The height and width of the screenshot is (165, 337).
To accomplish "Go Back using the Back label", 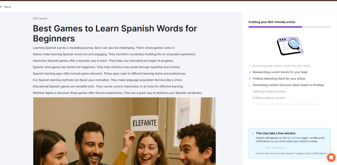I will pyautogui.click(x=8, y=7).
